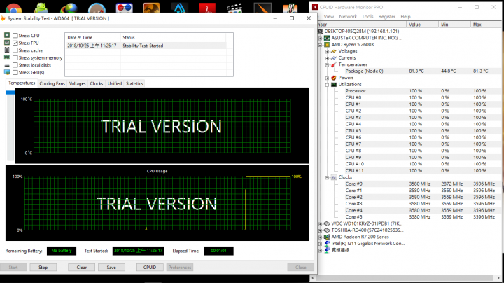The height and width of the screenshot is (283, 504).
Task: Click the Stress system memory RAM icon
Action: tap(7, 57)
